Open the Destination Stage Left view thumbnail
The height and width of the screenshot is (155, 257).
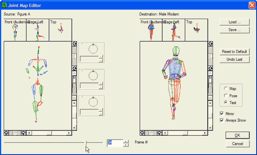click(x=174, y=30)
